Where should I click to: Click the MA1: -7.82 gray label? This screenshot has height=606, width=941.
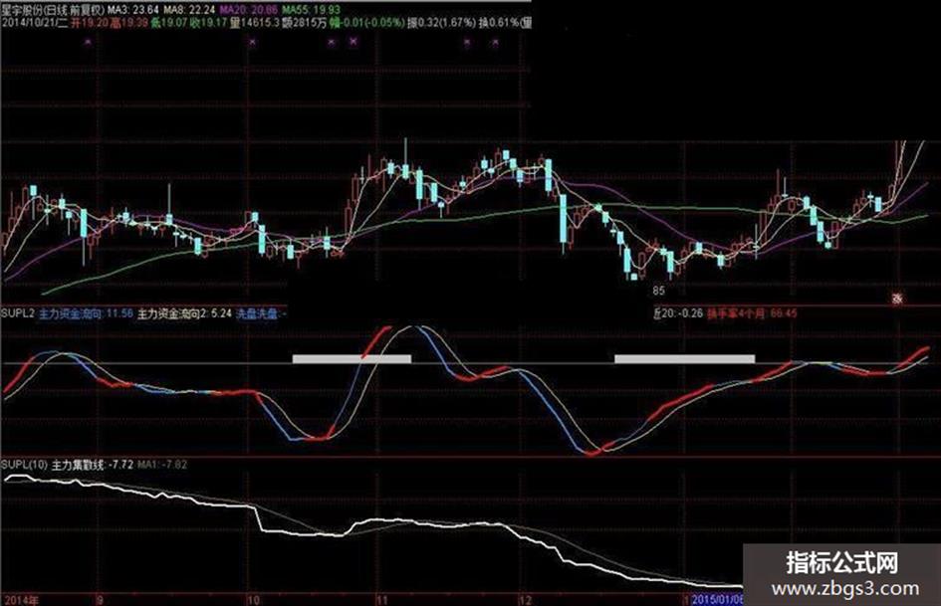point(162,465)
